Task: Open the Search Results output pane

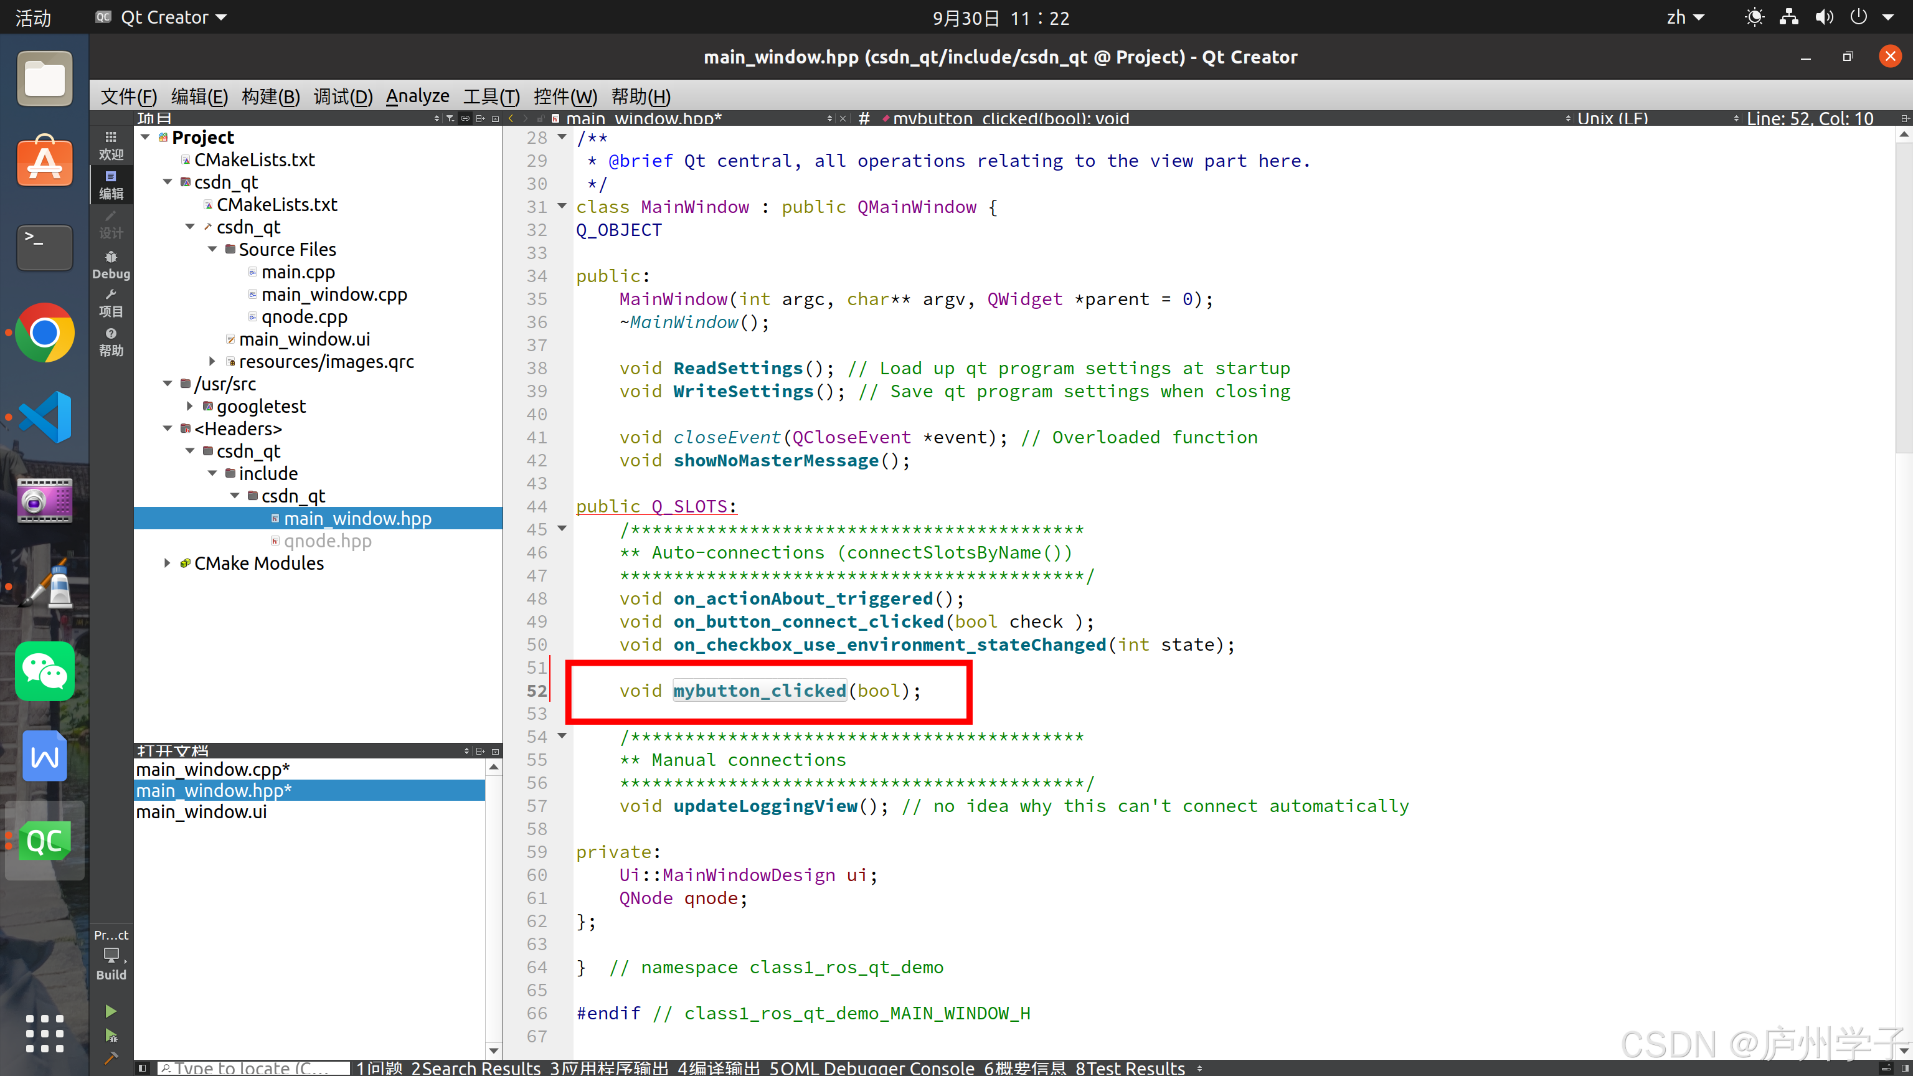Action: (x=476, y=1068)
